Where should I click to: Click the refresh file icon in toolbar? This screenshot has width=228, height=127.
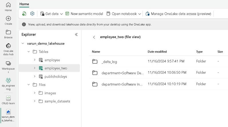pos(24,14)
